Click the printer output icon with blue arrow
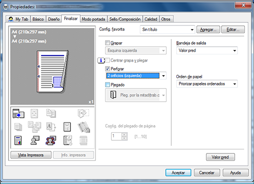 [x=18, y=113]
